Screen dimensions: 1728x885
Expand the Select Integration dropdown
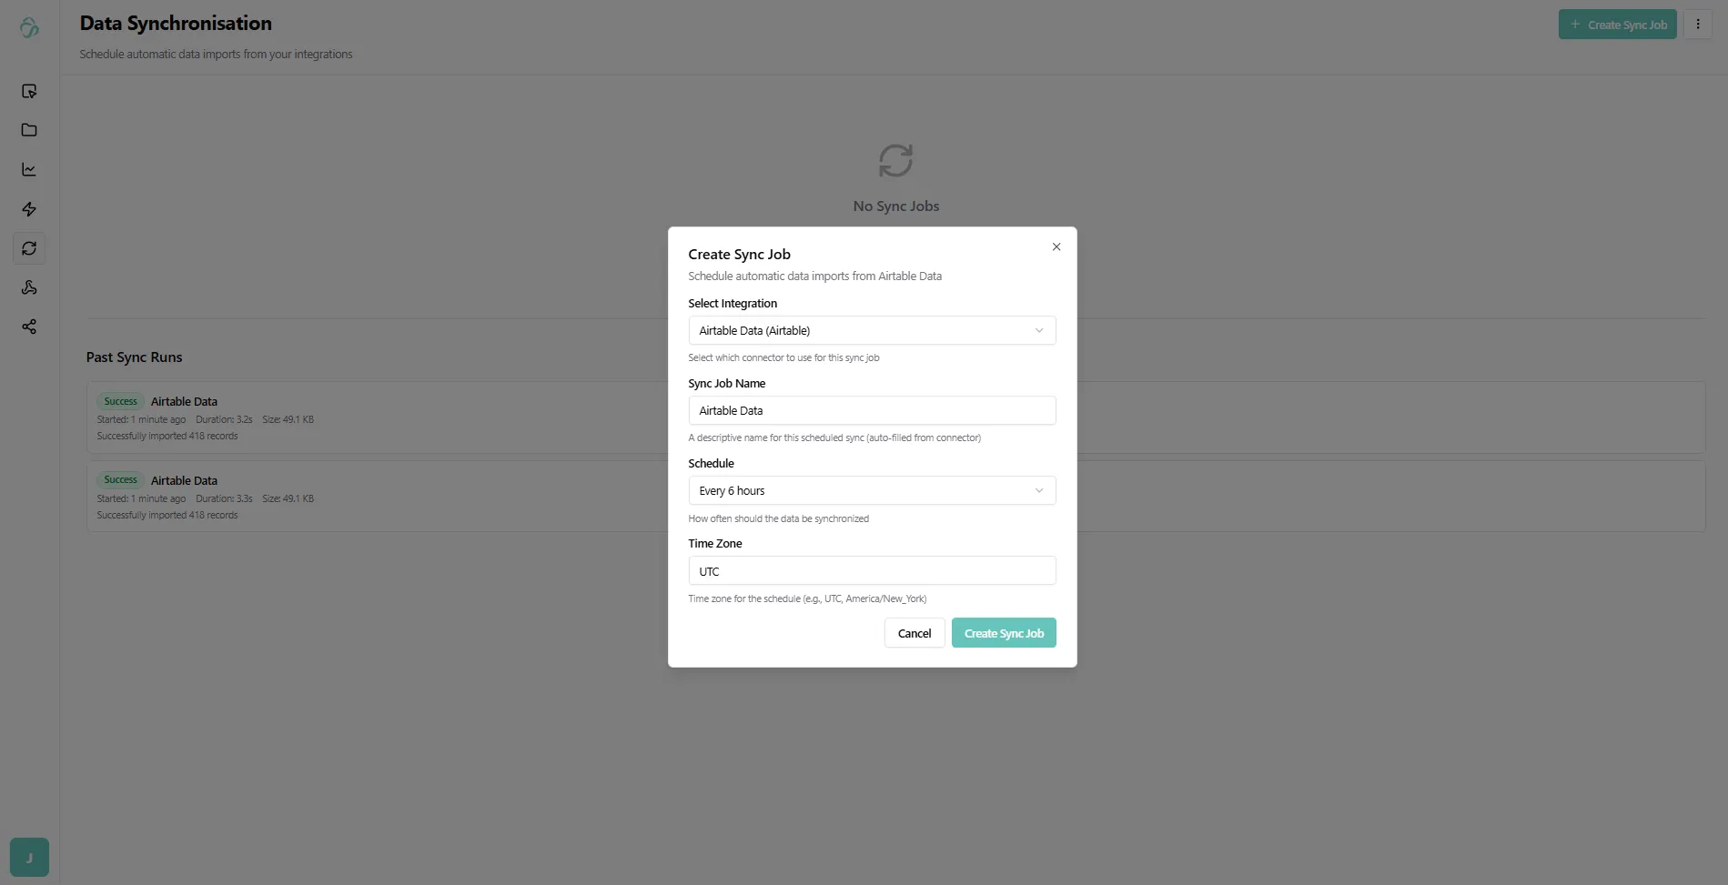click(872, 330)
